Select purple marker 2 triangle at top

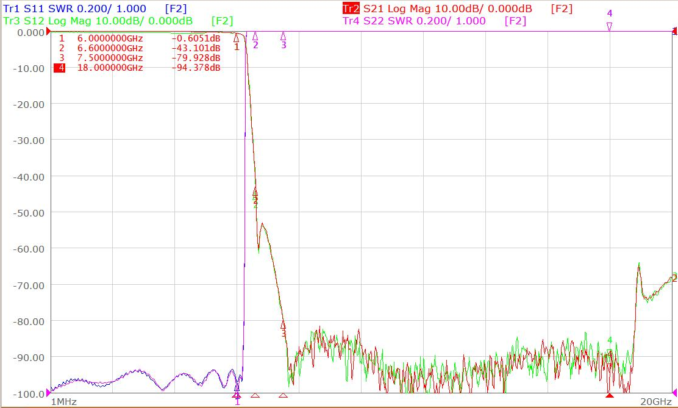click(x=255, y=37)
